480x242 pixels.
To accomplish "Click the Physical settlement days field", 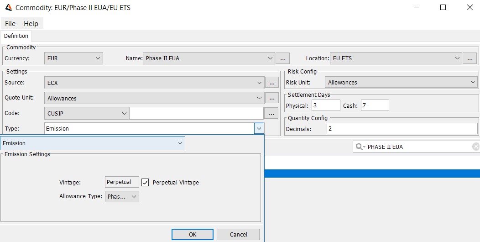I will pos(326,105).
